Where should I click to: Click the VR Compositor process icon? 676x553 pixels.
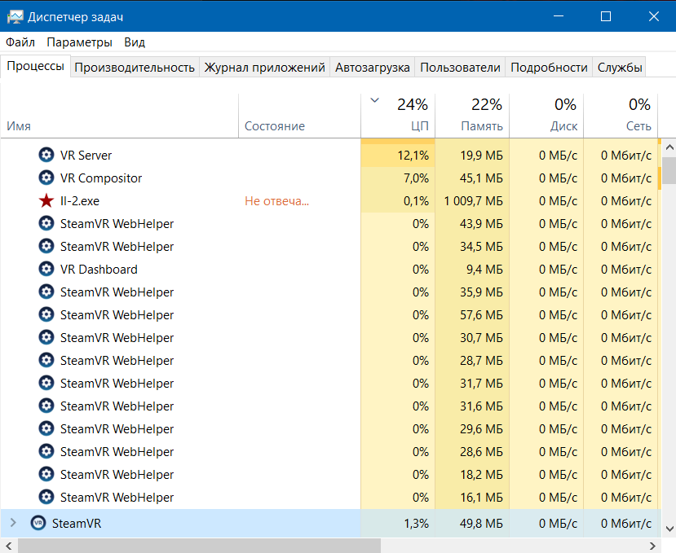[x=46, y=178]
